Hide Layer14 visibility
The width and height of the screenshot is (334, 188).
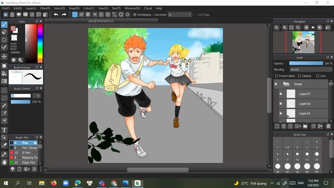(x=281, y=113)
